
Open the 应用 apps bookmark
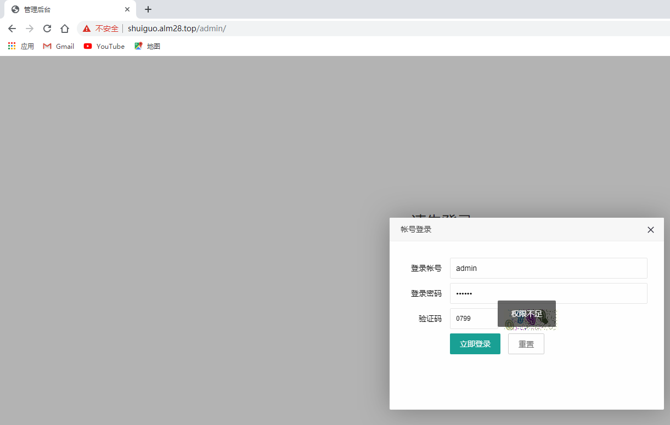point(21,47)
